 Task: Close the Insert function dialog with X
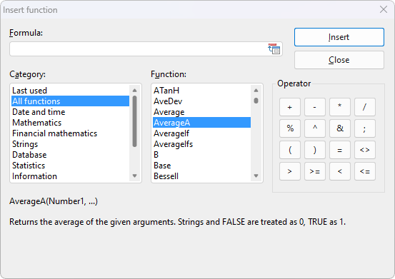(x=384, y=9)
